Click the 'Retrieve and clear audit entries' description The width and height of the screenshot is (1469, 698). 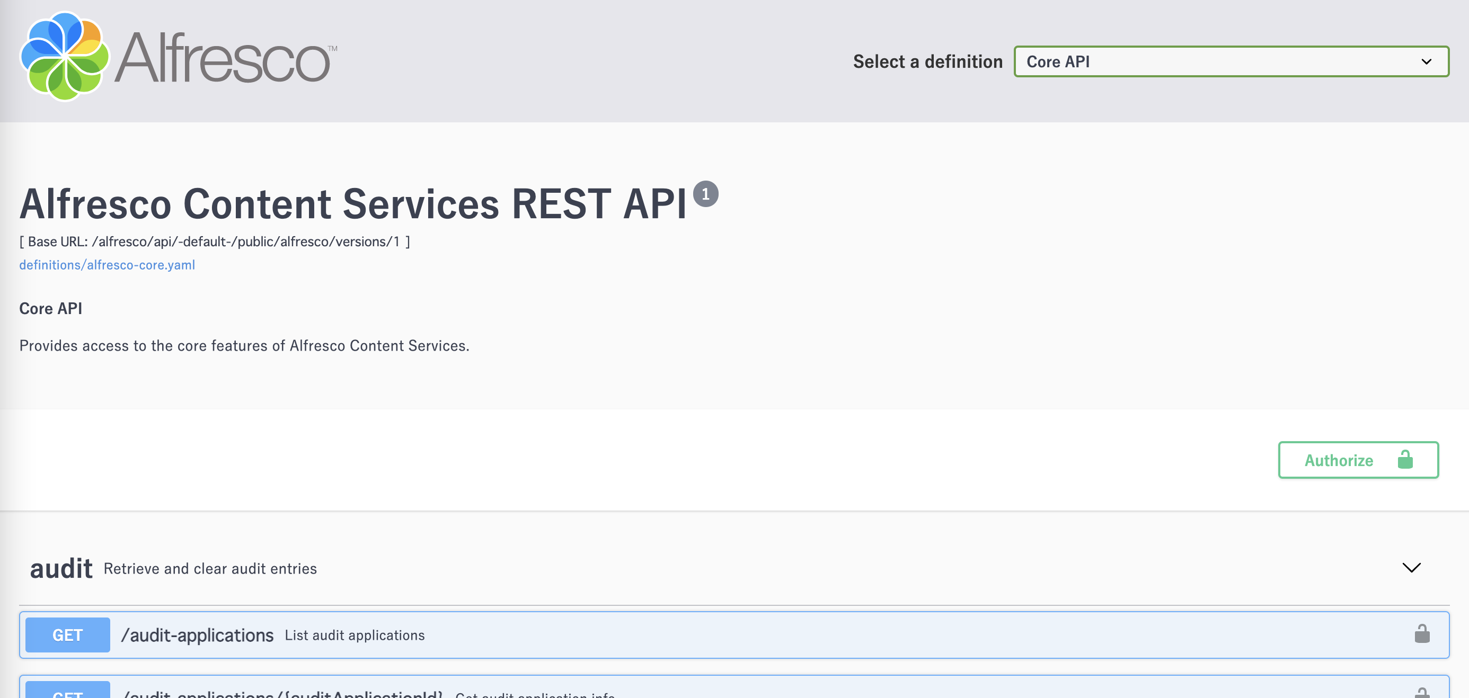point(209,568)
